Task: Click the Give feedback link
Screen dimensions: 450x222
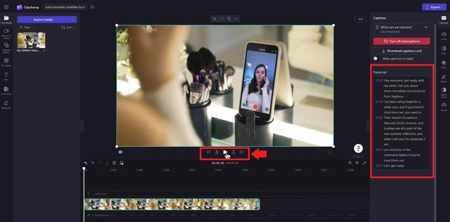Action: tap(390, 32)
